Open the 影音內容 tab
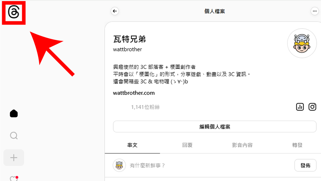321x181 pixels. pos(242,145)
